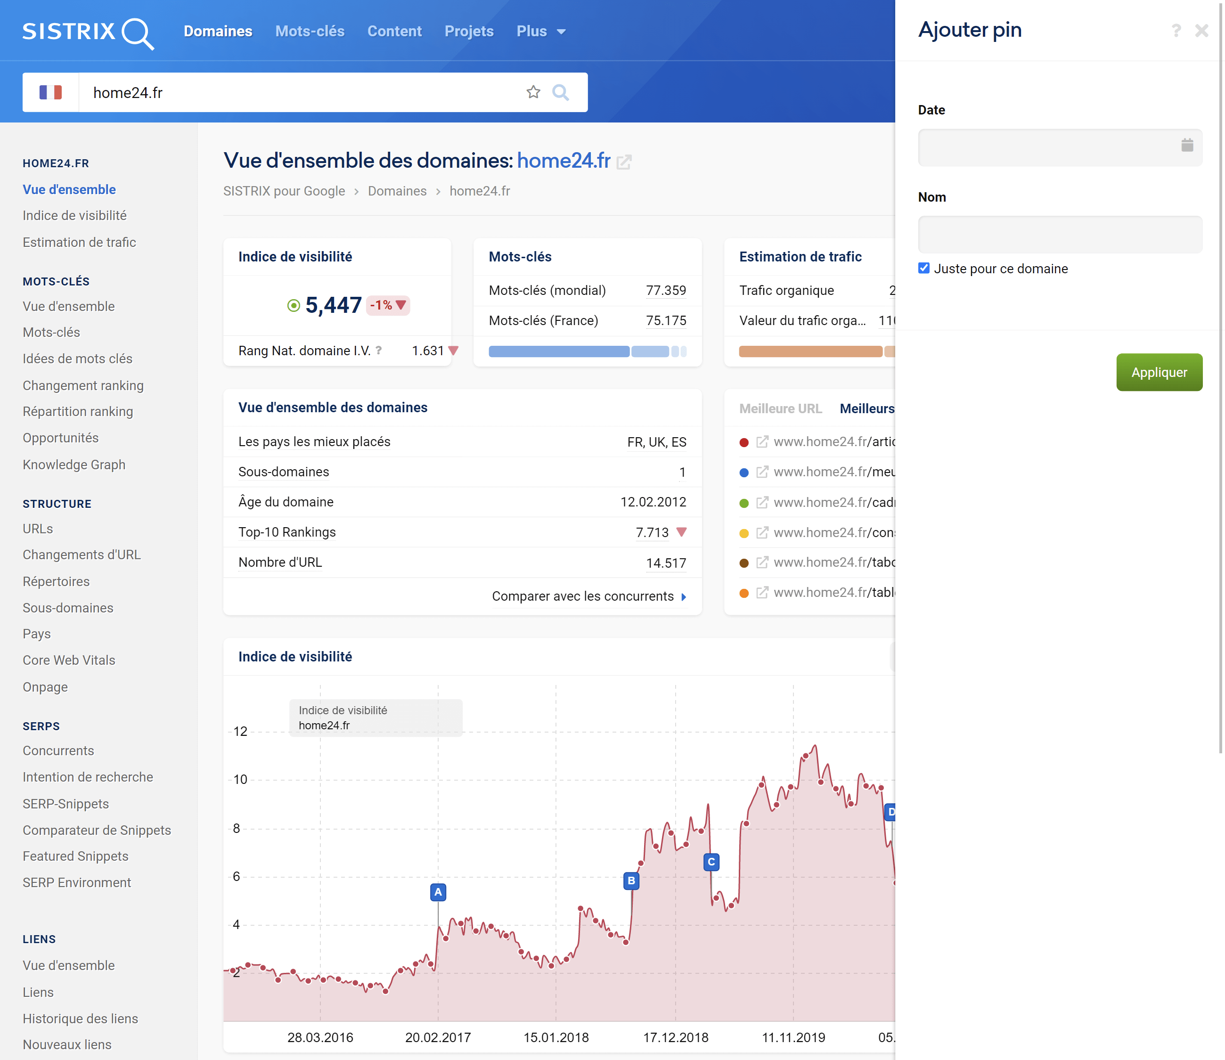Click into the Date input field

[1060, 147]
